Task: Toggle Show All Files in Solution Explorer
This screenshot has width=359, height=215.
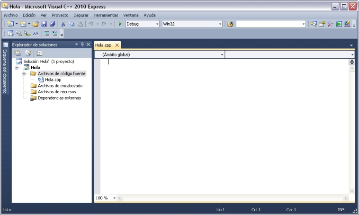Action: (28, 53)
